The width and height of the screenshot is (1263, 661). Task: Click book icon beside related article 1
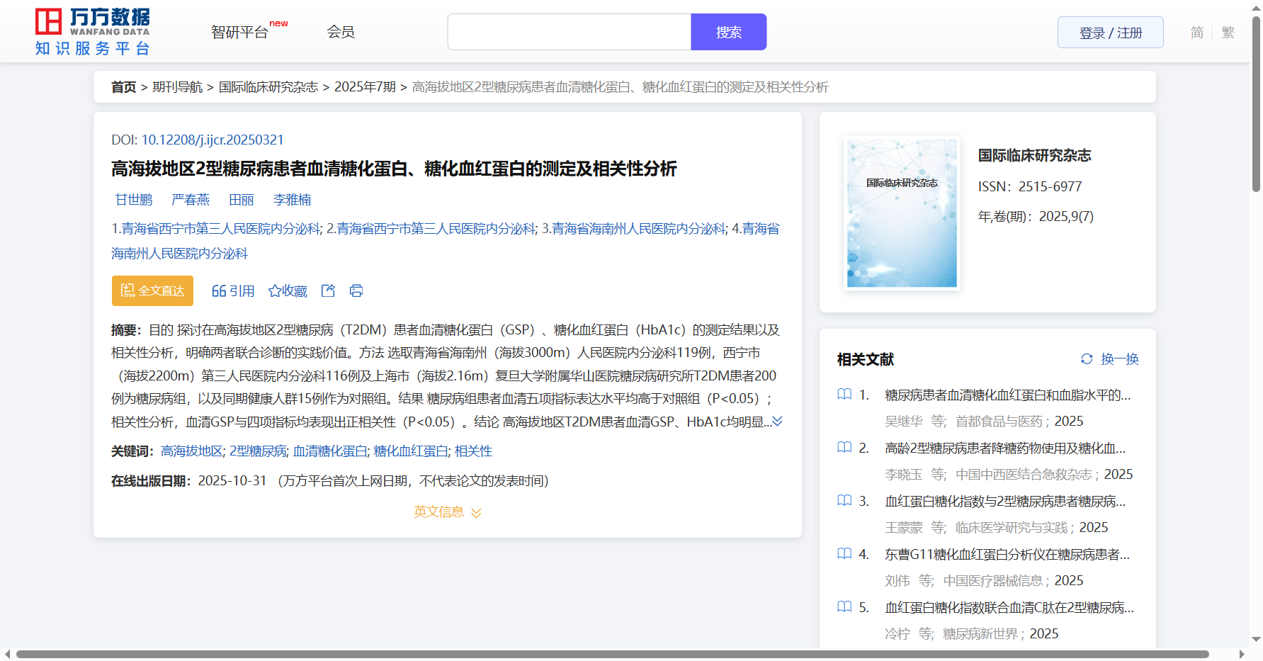click(844, 395)
